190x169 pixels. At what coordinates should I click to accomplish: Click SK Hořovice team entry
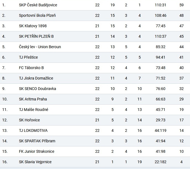click(x=29, y=120)
